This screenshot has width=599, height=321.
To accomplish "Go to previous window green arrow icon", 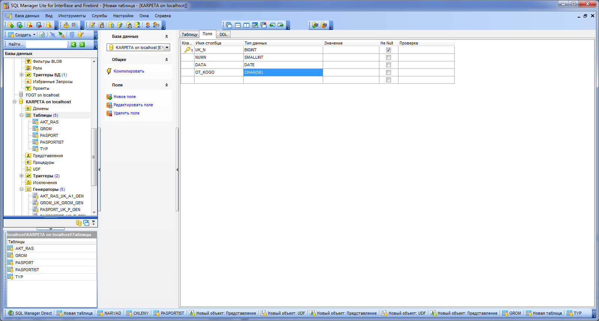I will coord(272,25).
